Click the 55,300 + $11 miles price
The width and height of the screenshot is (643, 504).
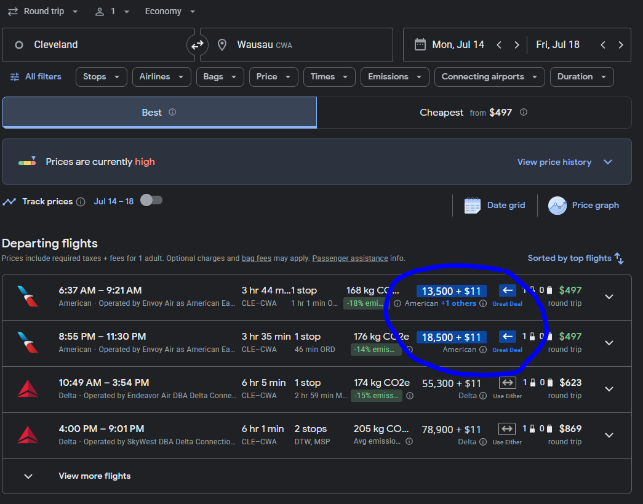pos(452,383)
